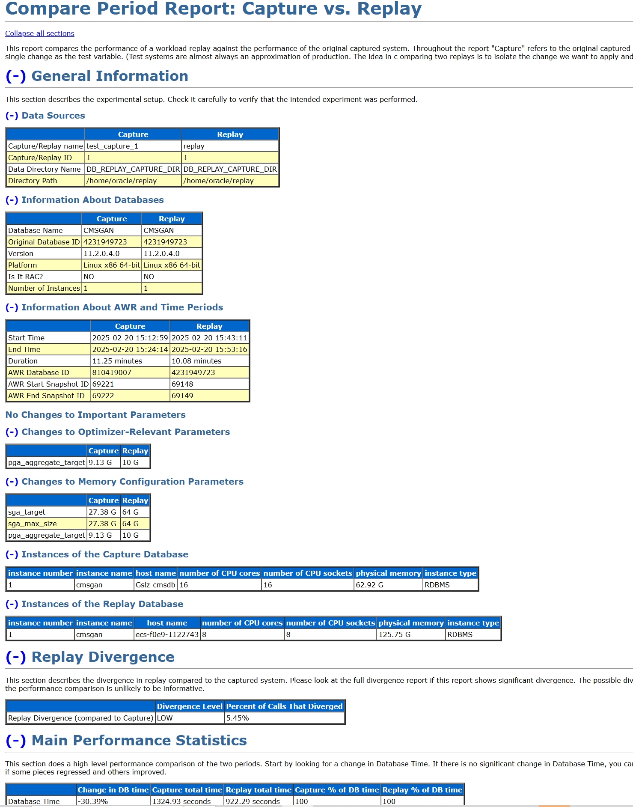Select the '5.45%' diverged calls cell
The height and width of the screenshot is (807, 633).
285,718
